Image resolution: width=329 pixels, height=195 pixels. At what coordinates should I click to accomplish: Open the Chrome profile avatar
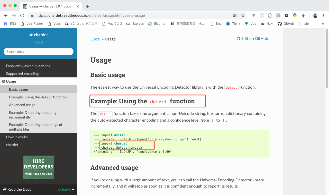(x=315, y=15)
